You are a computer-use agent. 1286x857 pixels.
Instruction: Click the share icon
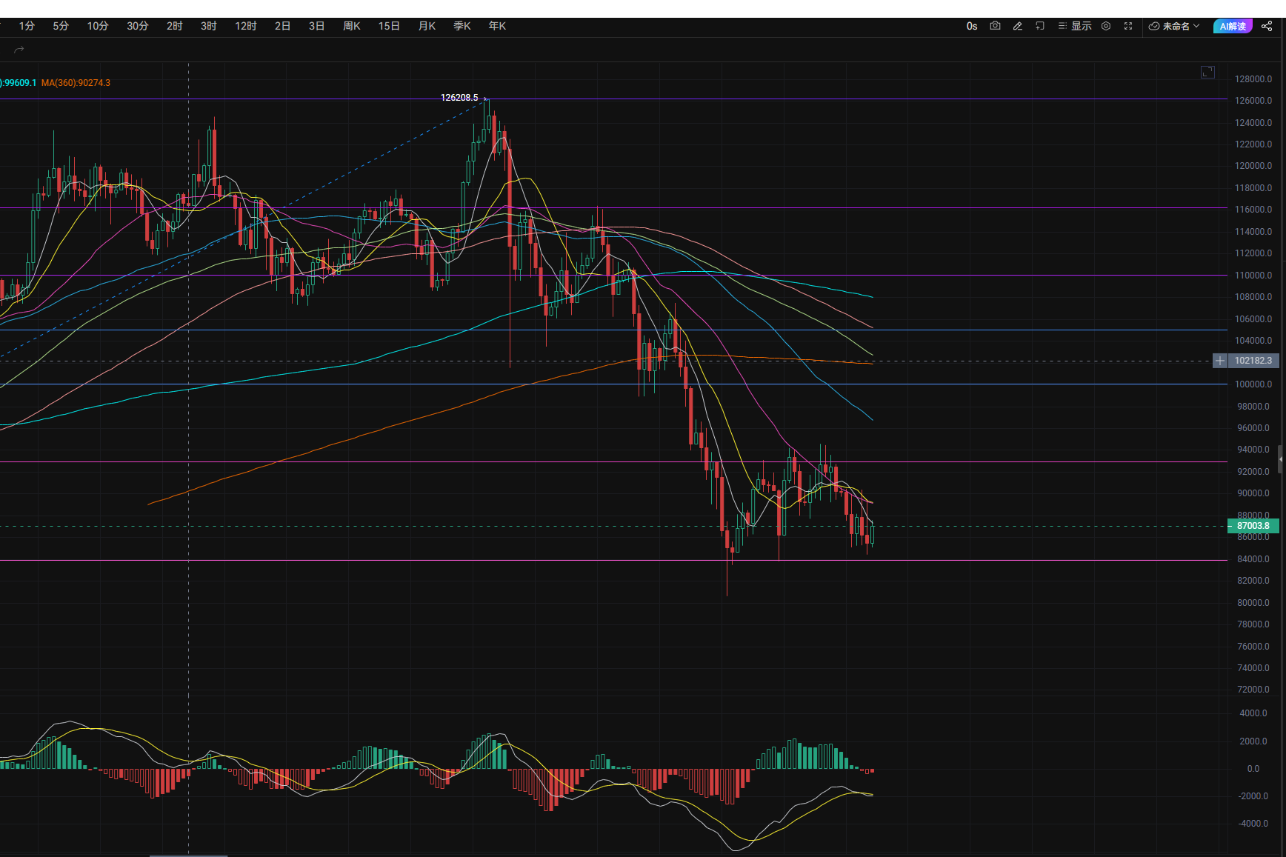pyautogui.click(x=1267, y=26)
